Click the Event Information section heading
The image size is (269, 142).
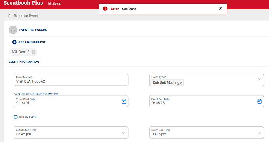coord(24,62)
